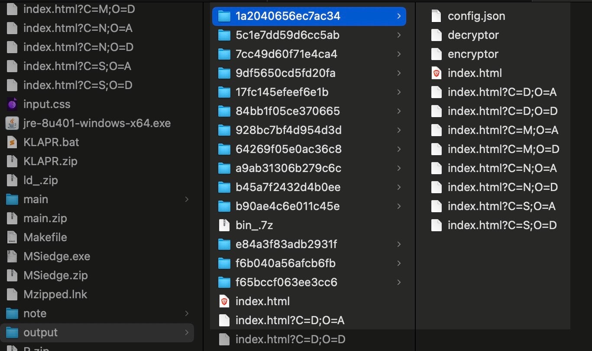
Task: Select the output folder in left column
Action: click(x=40, y=332)
